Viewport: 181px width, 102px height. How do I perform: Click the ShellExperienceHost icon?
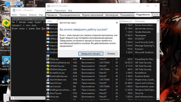pyautogui.click(x=48, y=90)
